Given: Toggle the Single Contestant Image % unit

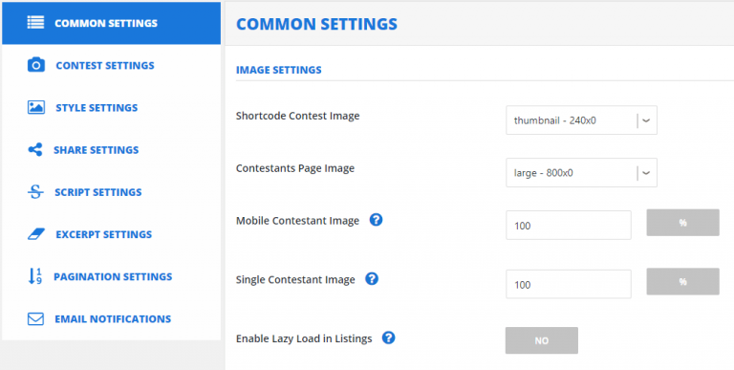Looking at the screenshot, I should pos(683,281).
